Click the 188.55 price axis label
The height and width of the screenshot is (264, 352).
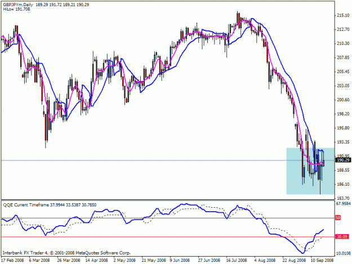(343, 170)
